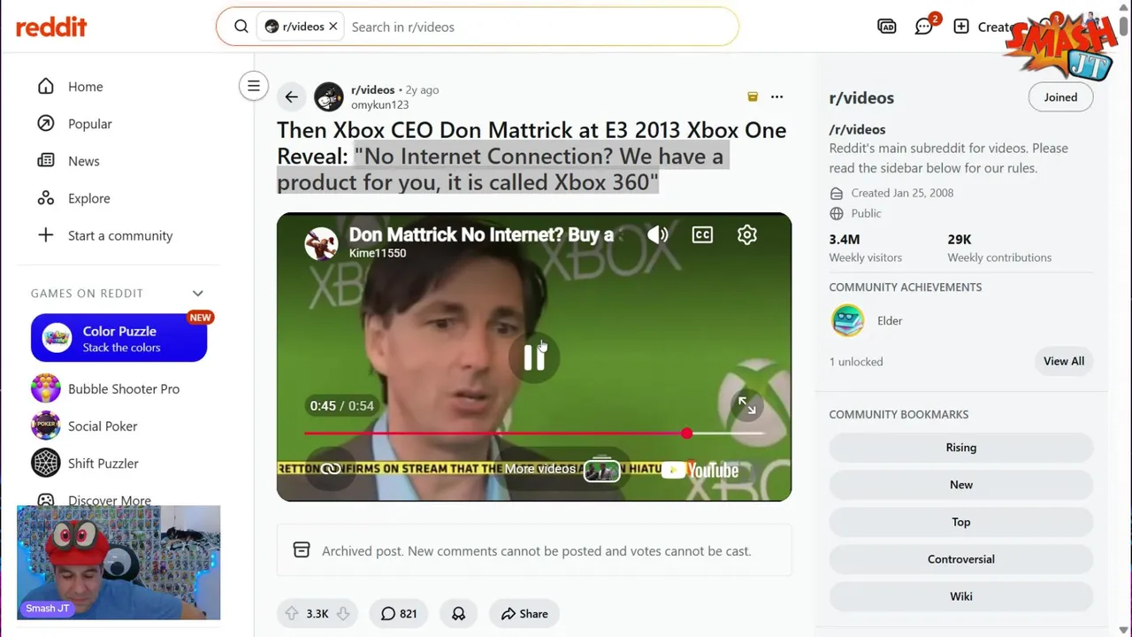Viewport: 1132px width, 637px height.
Task: Remove the r/videos search filter
Action: click(333, 27)
